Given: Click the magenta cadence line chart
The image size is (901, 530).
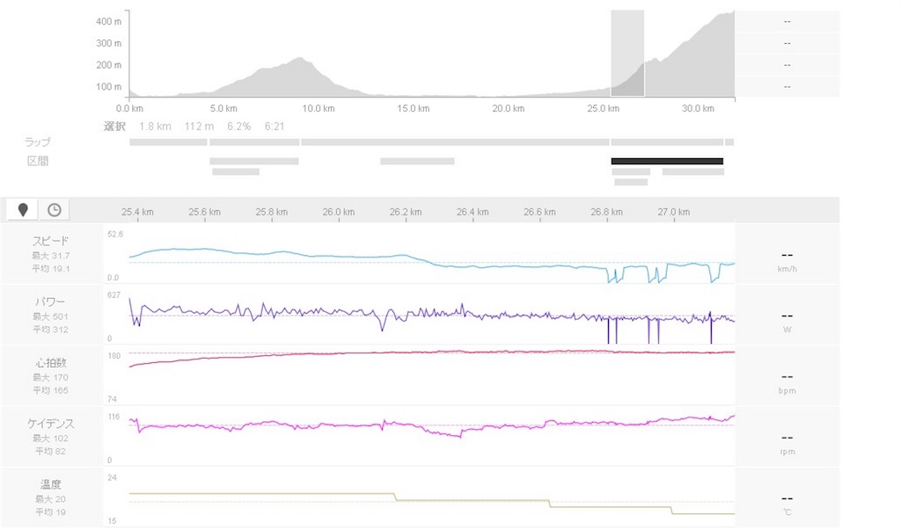Looking at the screenshot, I should (432, 426).
